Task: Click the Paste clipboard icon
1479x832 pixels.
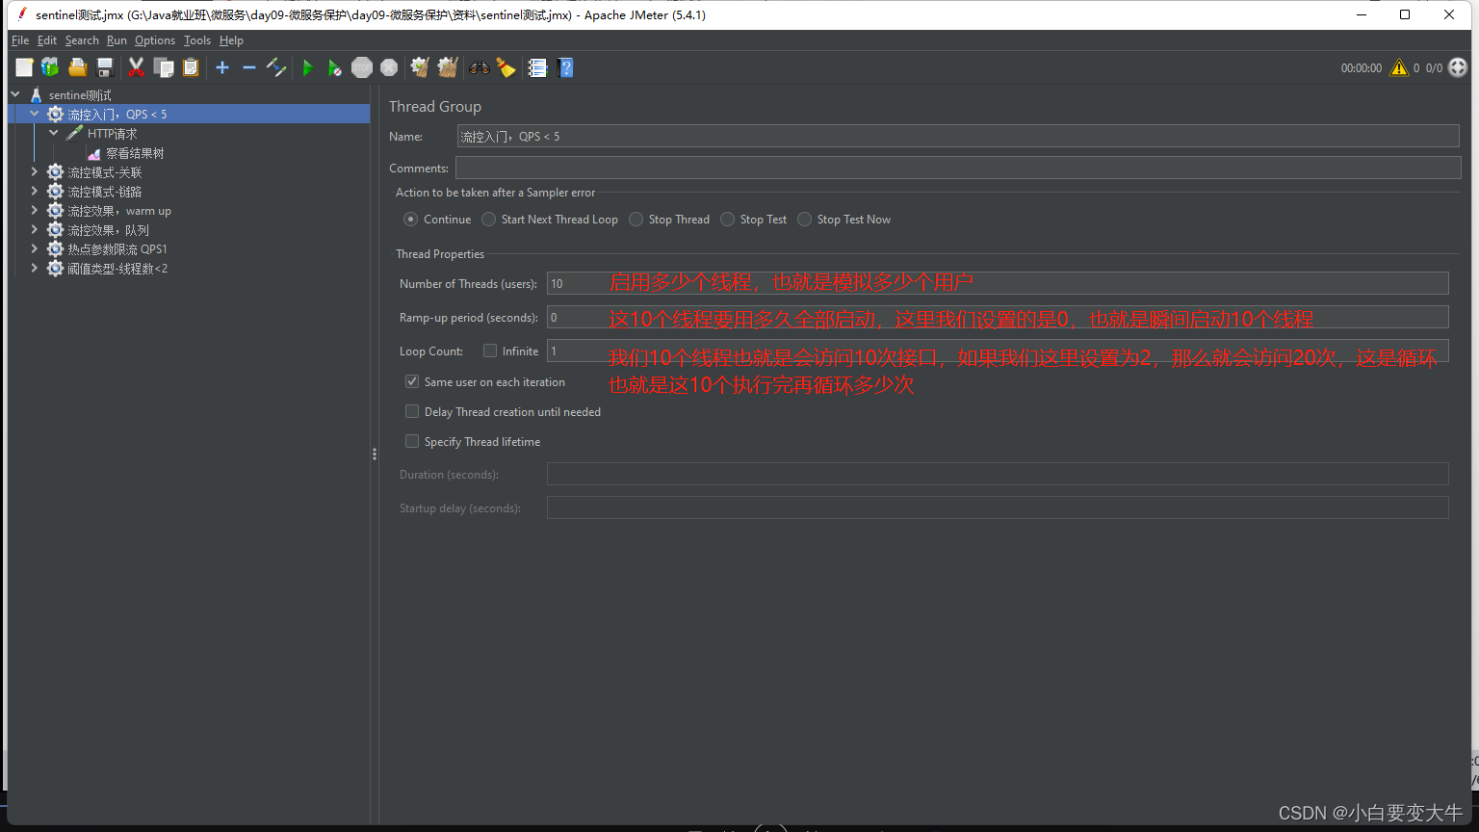Action: 191,67
